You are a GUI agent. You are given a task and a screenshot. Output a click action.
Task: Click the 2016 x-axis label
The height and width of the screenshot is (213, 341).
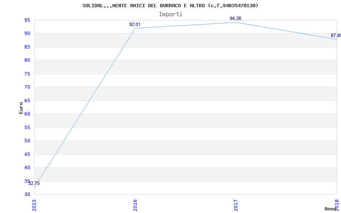pos(135,205)
